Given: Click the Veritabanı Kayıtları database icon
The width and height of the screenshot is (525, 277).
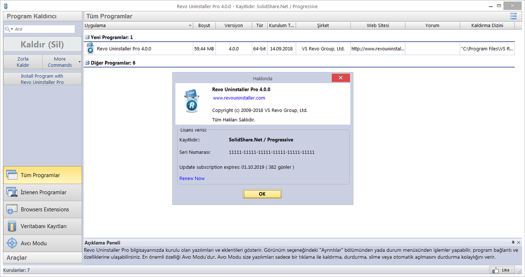Looking at the screenshot, I should coord(11,226).
